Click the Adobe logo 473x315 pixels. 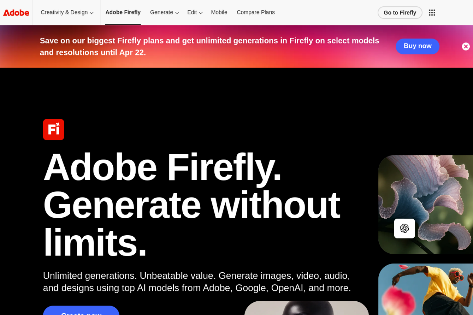[16, 13]
